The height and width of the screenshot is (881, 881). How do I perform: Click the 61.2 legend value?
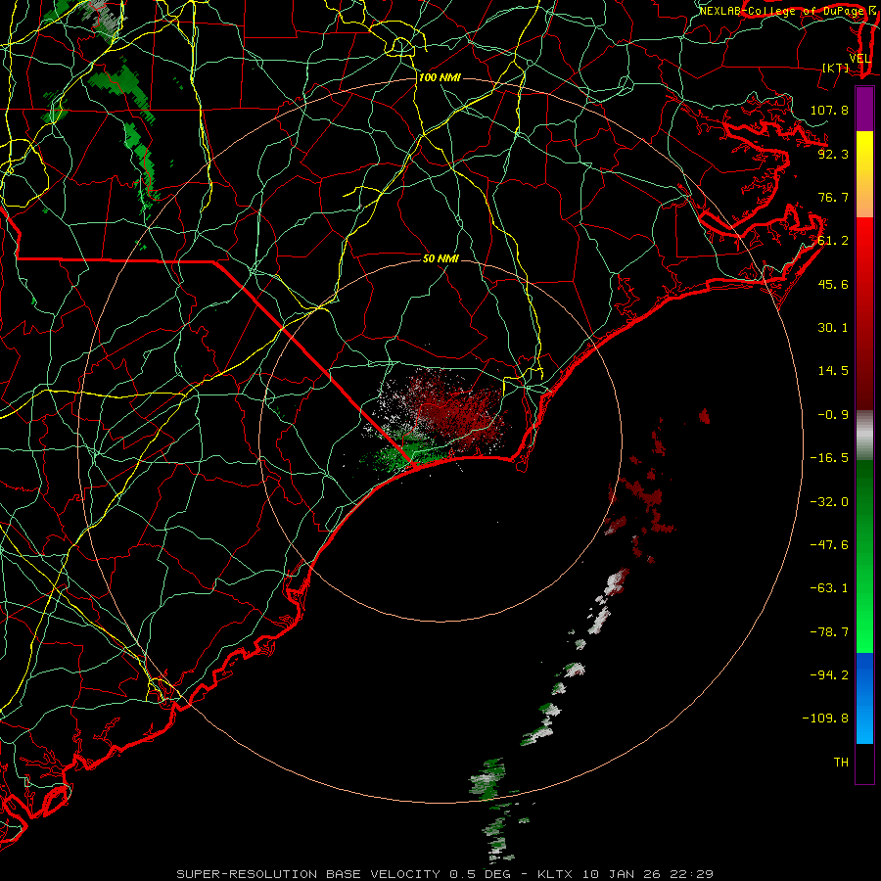[833, 240]
